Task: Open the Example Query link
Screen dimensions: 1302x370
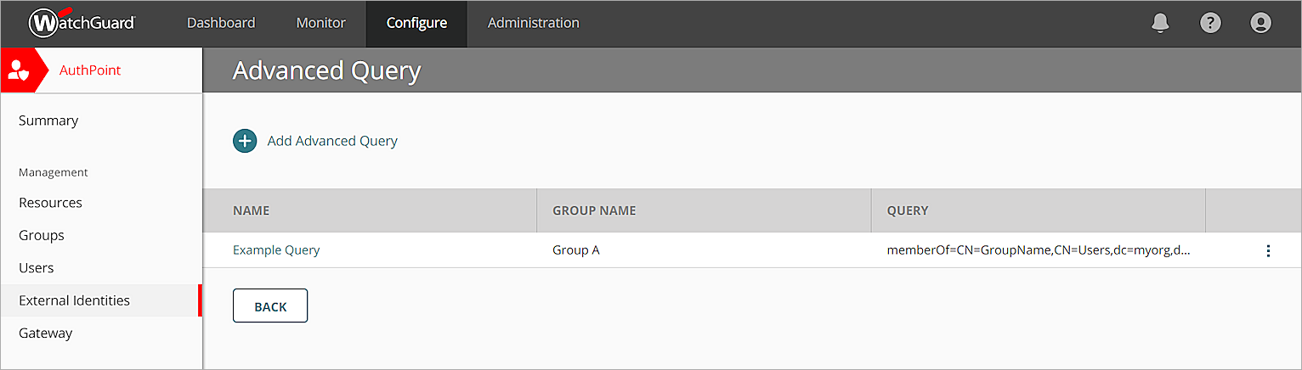Action: pos(276,250)
